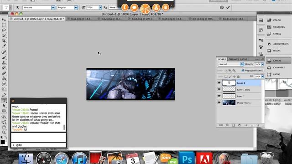Switch to the bio1.png document tab
The height and width of the screenshot is (164, 292).
click(x=81, y=19)
